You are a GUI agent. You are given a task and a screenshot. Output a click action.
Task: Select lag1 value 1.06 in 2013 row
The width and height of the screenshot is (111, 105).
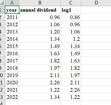coord(71,32)
